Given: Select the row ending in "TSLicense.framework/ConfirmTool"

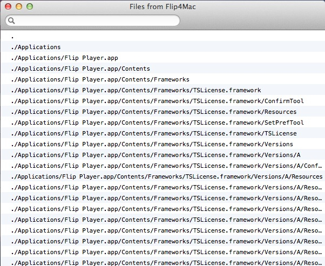Looking at the screenshot, I should (x=162, y=100).
